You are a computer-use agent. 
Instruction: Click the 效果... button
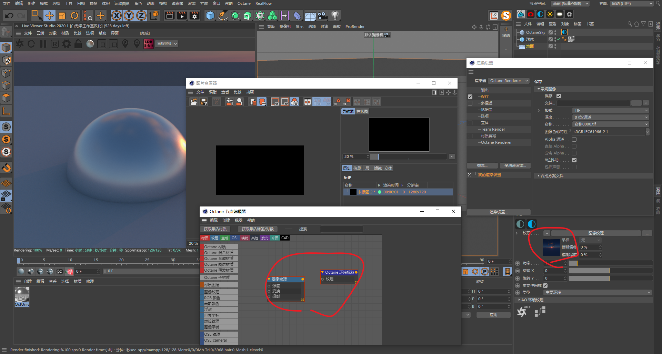[x=482, y=165]
